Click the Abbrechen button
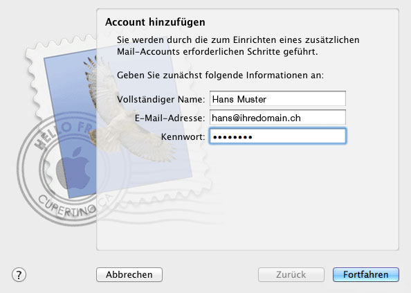Viewport: 411px width, 293px height. (x=129, y=274)
